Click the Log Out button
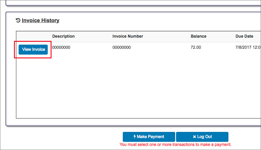 pyautogui.click(x=202, y=137)
